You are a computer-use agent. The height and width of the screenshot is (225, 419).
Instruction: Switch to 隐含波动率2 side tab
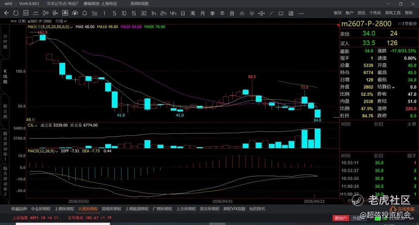click(5, 182)
